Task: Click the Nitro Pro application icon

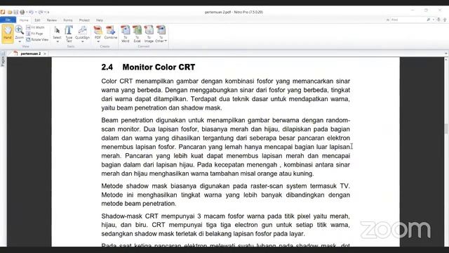Action: pos(3,12)
